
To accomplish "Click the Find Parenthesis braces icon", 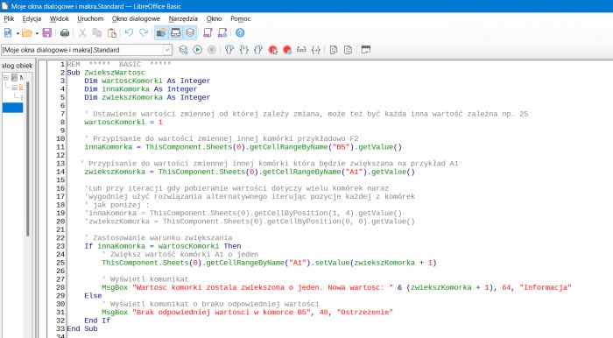I will coord(316,50).
